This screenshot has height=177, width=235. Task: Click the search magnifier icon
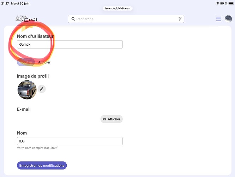[x=73, y=19]
